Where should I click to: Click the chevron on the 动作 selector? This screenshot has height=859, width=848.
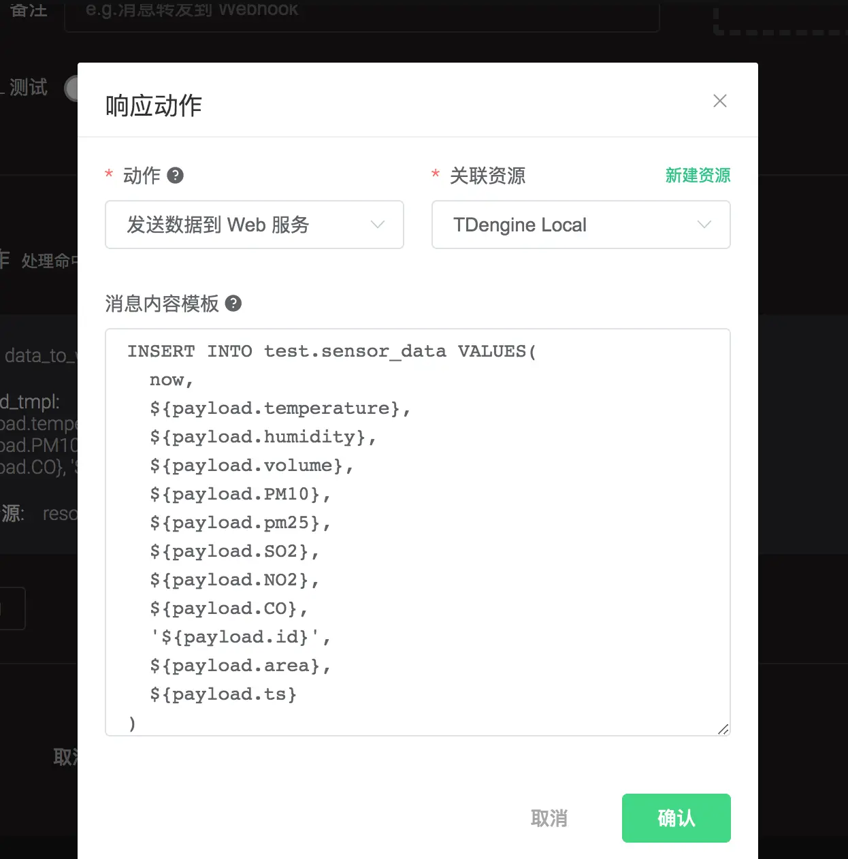tap(378, 225)
